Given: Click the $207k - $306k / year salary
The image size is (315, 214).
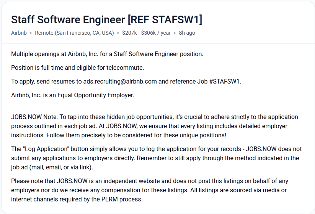Looking at the screenshot, I should 146,33.
